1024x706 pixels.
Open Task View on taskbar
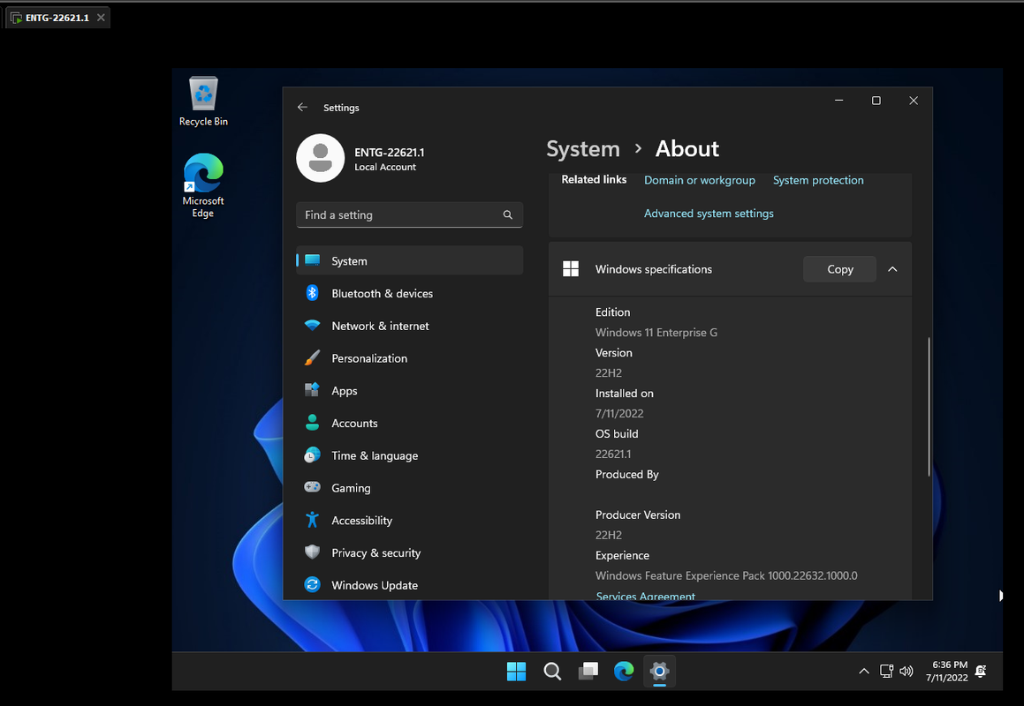click(588, 671)
